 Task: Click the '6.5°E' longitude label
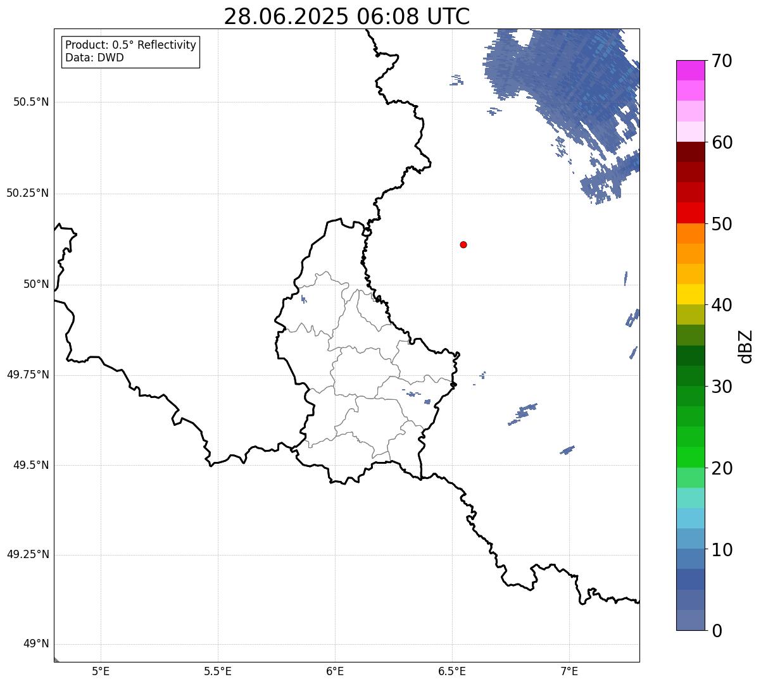click(452, 671)
